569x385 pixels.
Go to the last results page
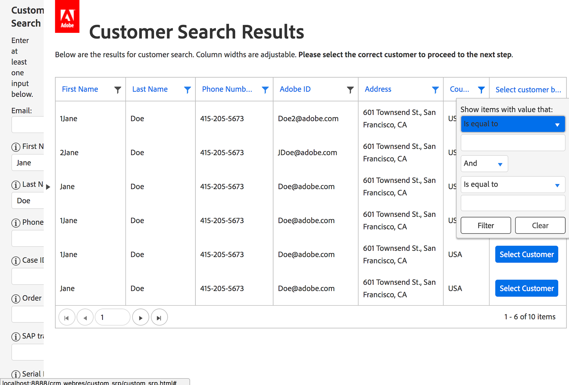point(159,318)
